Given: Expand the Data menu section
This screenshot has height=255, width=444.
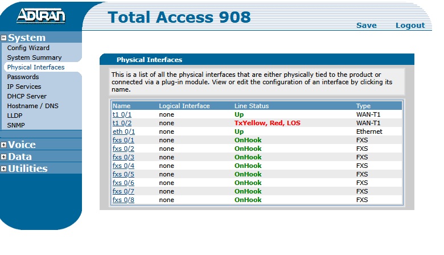Looking at the screenshot, I should click(x=4, y=157).
